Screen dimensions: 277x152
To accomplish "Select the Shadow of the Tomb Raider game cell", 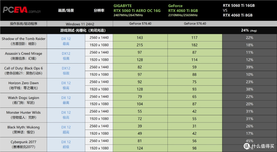I will [24, 41].
